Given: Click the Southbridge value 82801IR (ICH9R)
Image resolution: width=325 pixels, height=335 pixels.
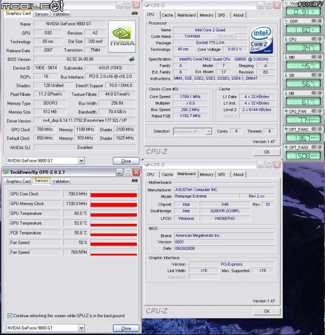Looking at the screenshot, I should coord(225,211).
